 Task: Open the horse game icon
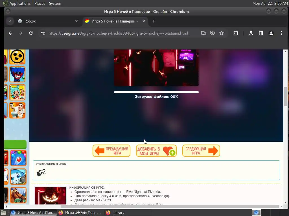coord(18,195)
